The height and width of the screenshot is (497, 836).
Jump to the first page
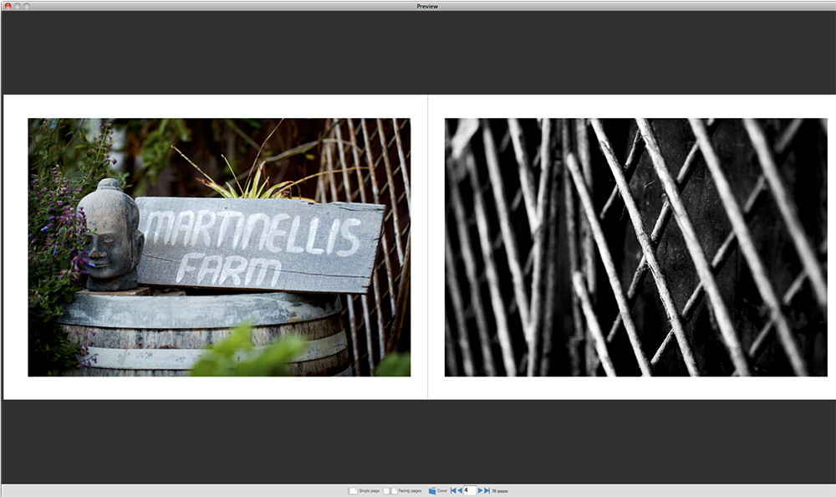coord(453,490)
